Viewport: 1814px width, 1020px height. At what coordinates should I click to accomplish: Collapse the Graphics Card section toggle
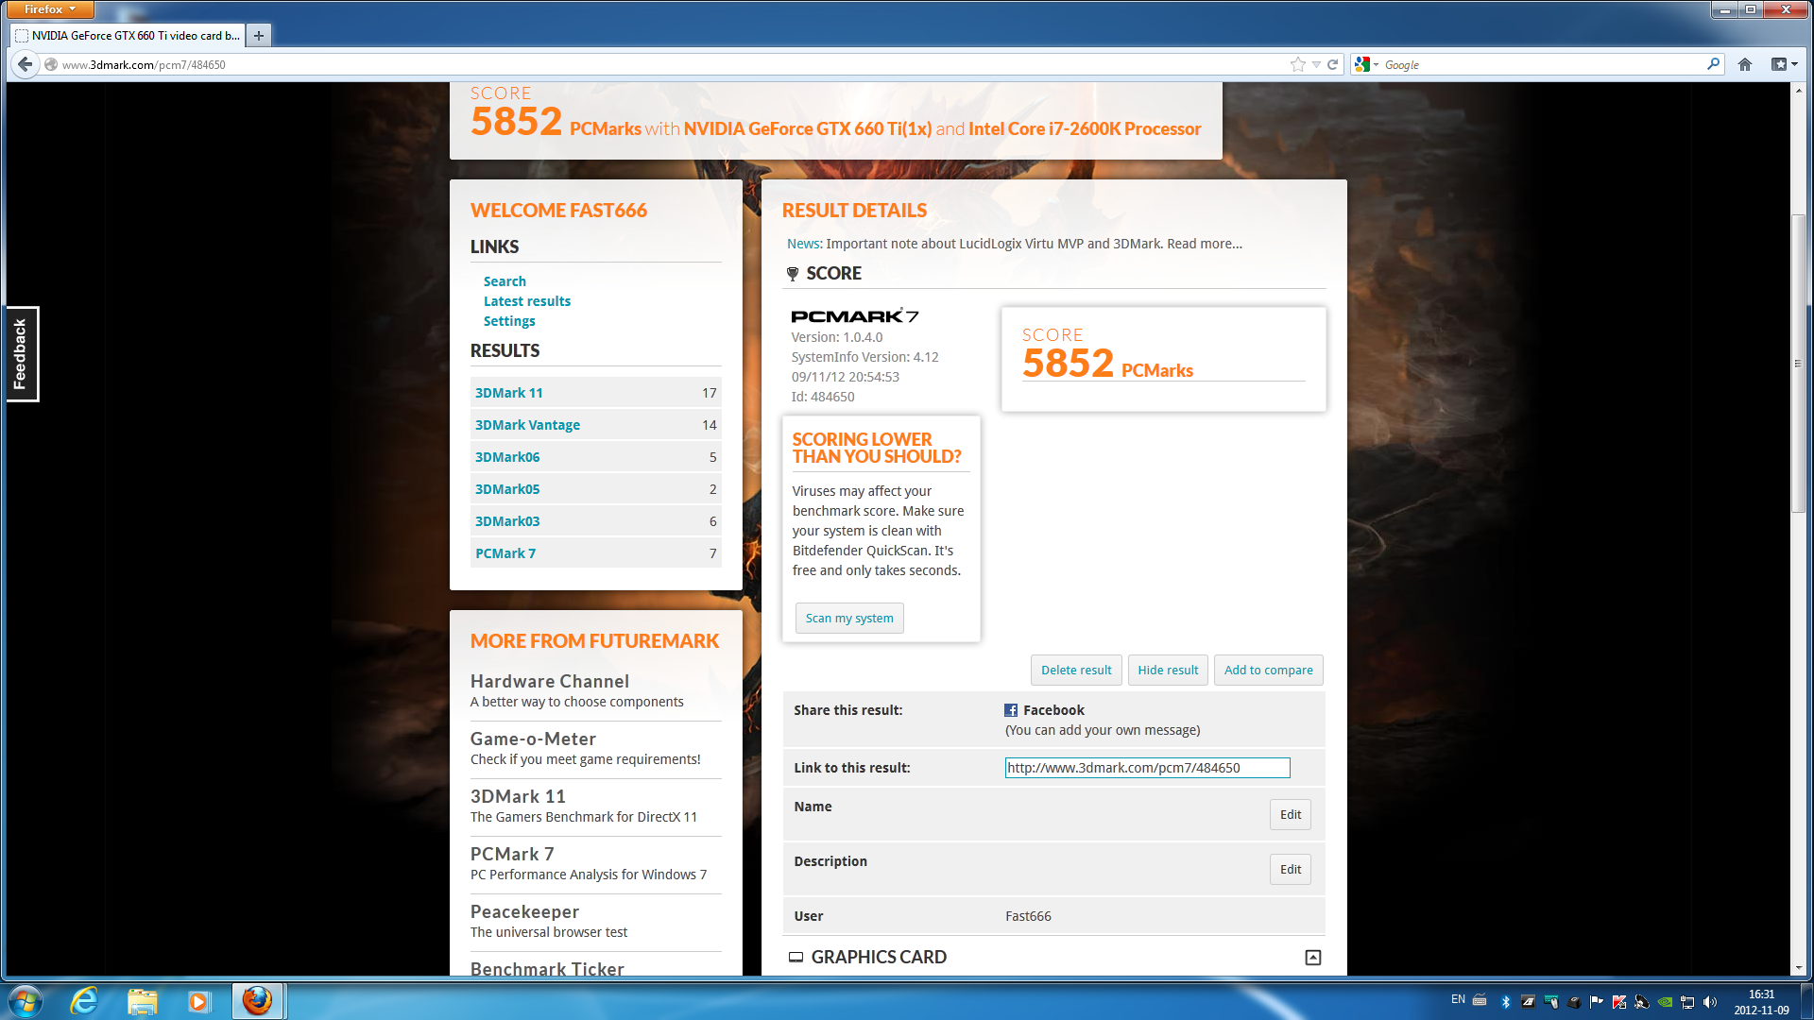point(1312,958)
